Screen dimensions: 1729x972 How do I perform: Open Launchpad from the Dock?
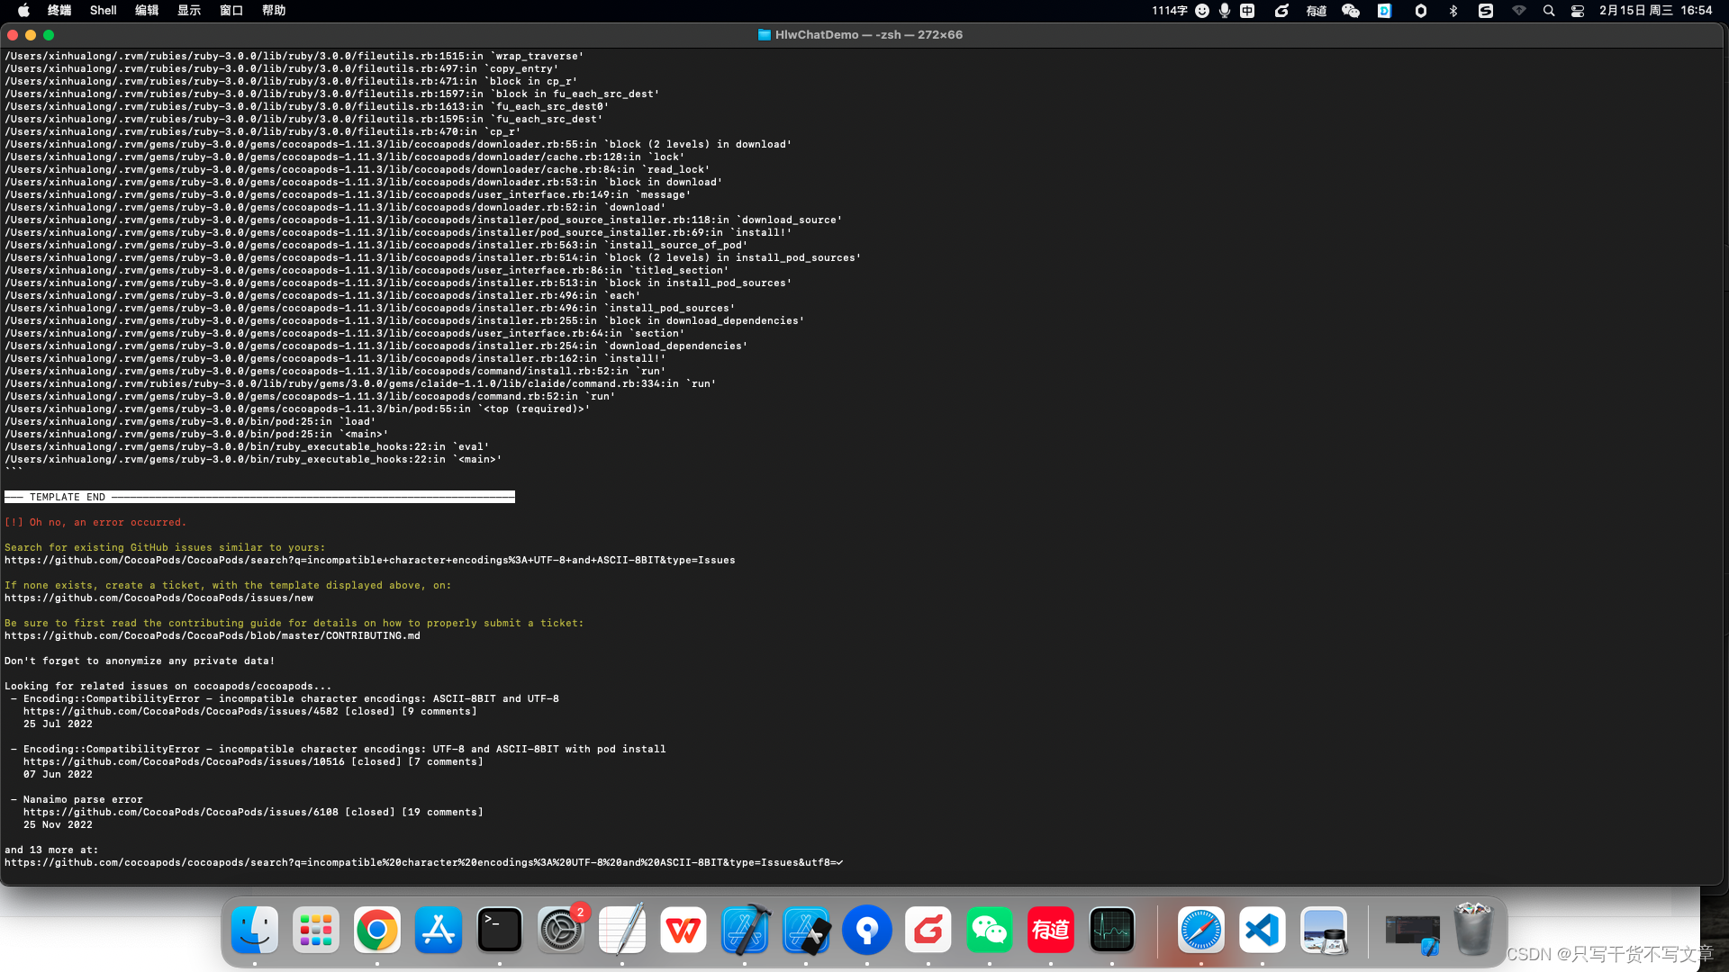[316, 930]
